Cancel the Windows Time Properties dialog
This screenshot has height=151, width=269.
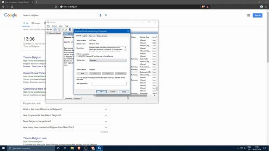coord(113,91)
